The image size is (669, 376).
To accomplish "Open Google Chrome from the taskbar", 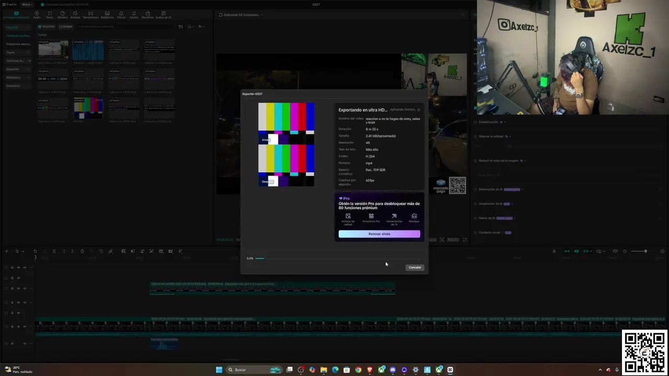I will click(358, 370).
